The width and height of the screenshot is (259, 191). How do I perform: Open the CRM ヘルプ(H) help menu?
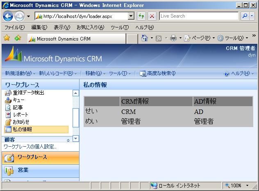point(239,73)
